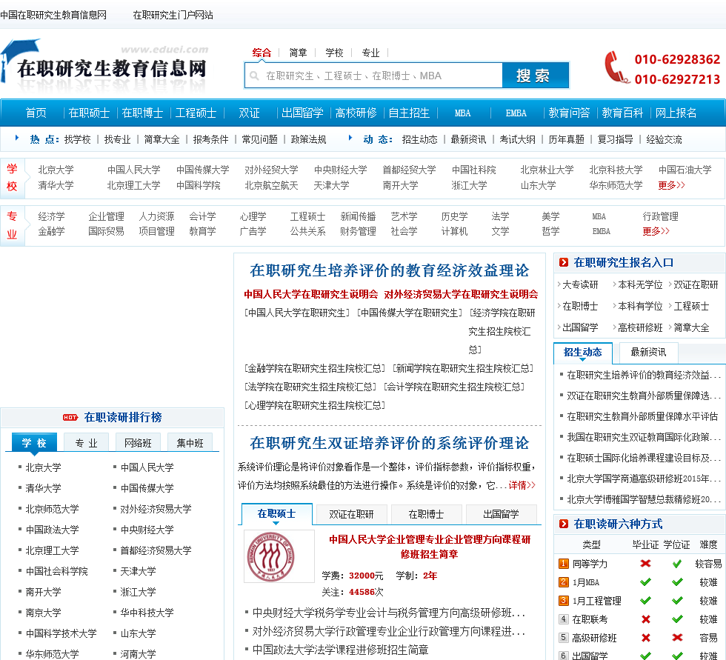This screenshot has height=660, width=726.
Task: Click 中国政法大学 in the ranking list
Action: (x=52, y=530)
